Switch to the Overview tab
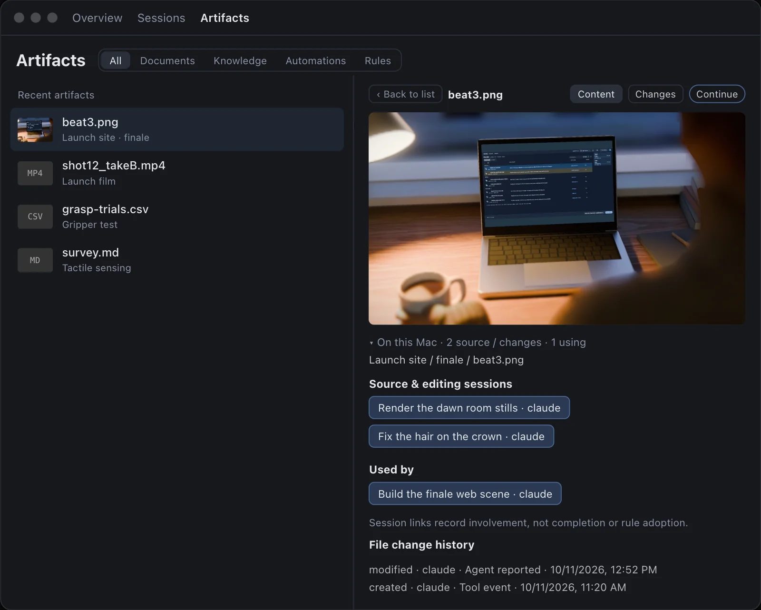Screen dimensions: 761x610 [98, 18]
